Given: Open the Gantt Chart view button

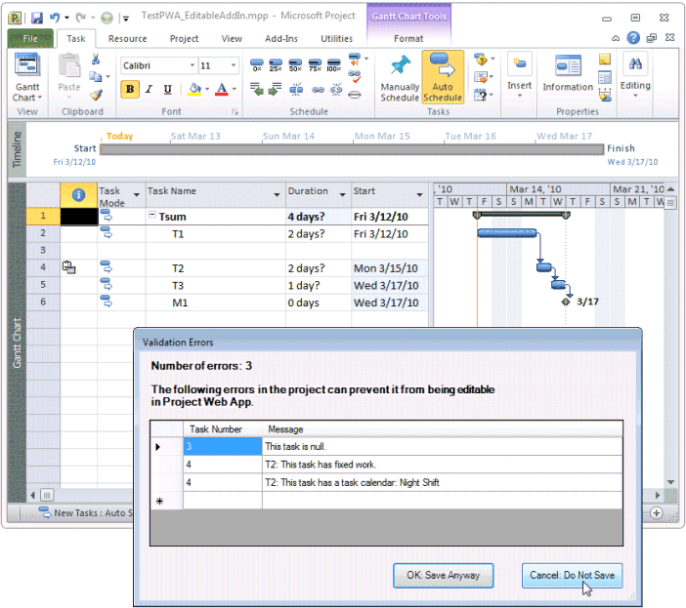Looking at the screenshot, I should tap(27, 77).
